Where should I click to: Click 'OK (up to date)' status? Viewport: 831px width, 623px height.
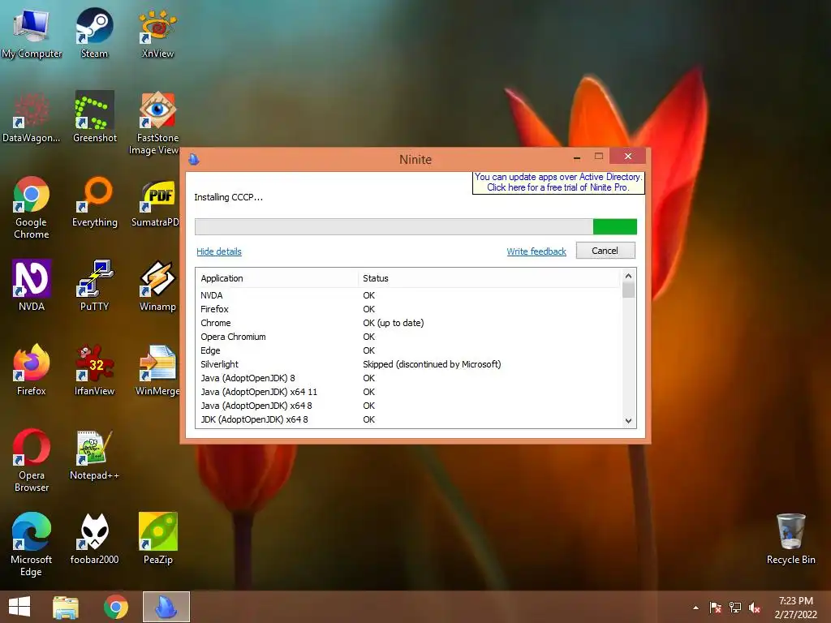click(394, 323)
